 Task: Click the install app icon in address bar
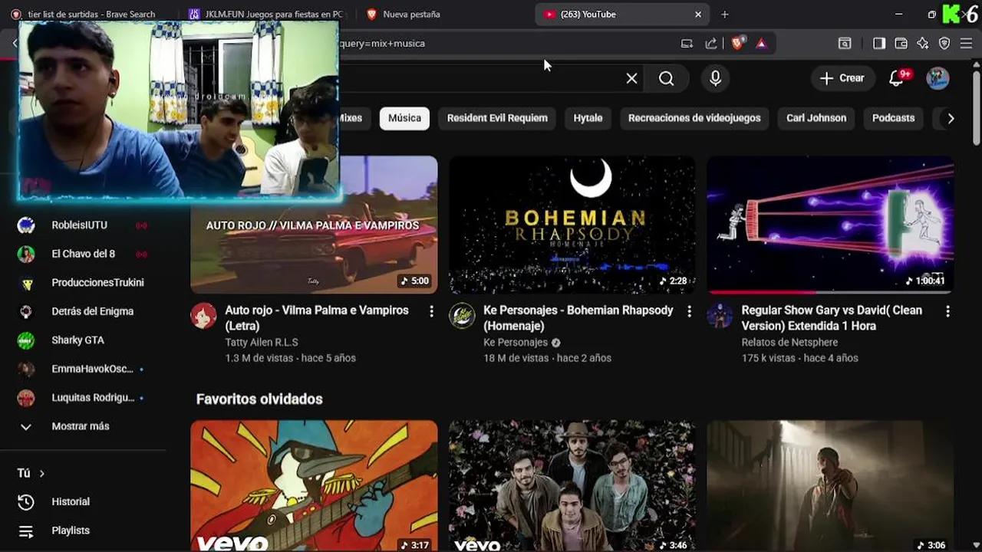(x=687, y=44)
